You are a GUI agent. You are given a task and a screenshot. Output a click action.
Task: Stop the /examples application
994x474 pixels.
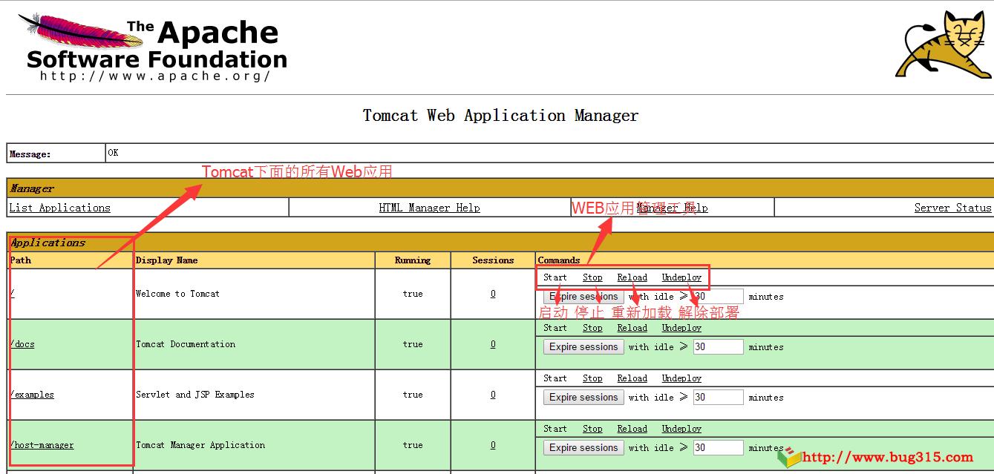pos(592,378)
